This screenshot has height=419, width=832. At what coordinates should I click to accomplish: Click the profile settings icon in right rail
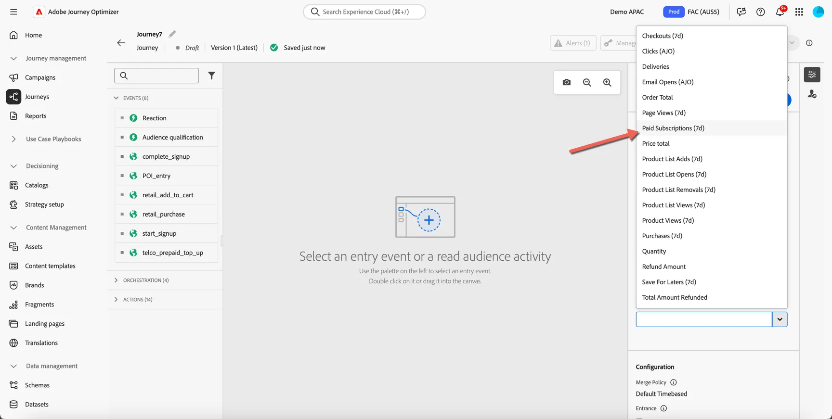(x=812, y=94)
